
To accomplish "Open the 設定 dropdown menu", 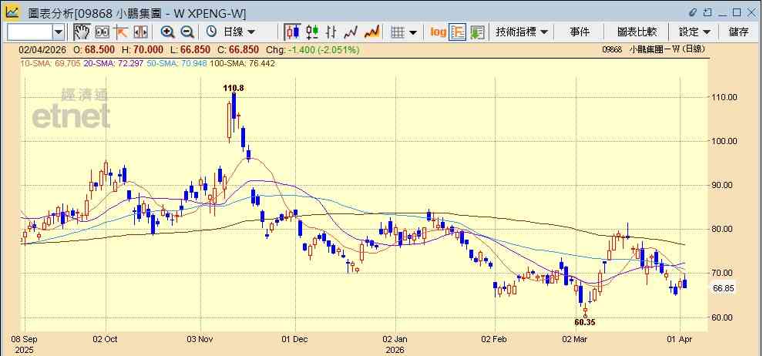I will (x=695, y=32).
